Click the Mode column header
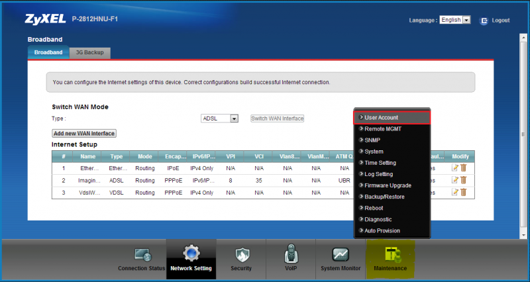The width and height of the screenshot is (530, 282). (x=145, y=156)
